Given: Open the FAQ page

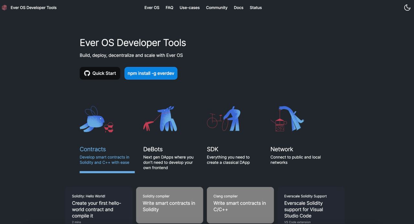Looking at the screenshot, I should 169,7.
